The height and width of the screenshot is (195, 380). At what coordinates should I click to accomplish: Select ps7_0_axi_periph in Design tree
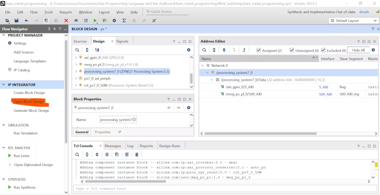click(x=97, y=78)
